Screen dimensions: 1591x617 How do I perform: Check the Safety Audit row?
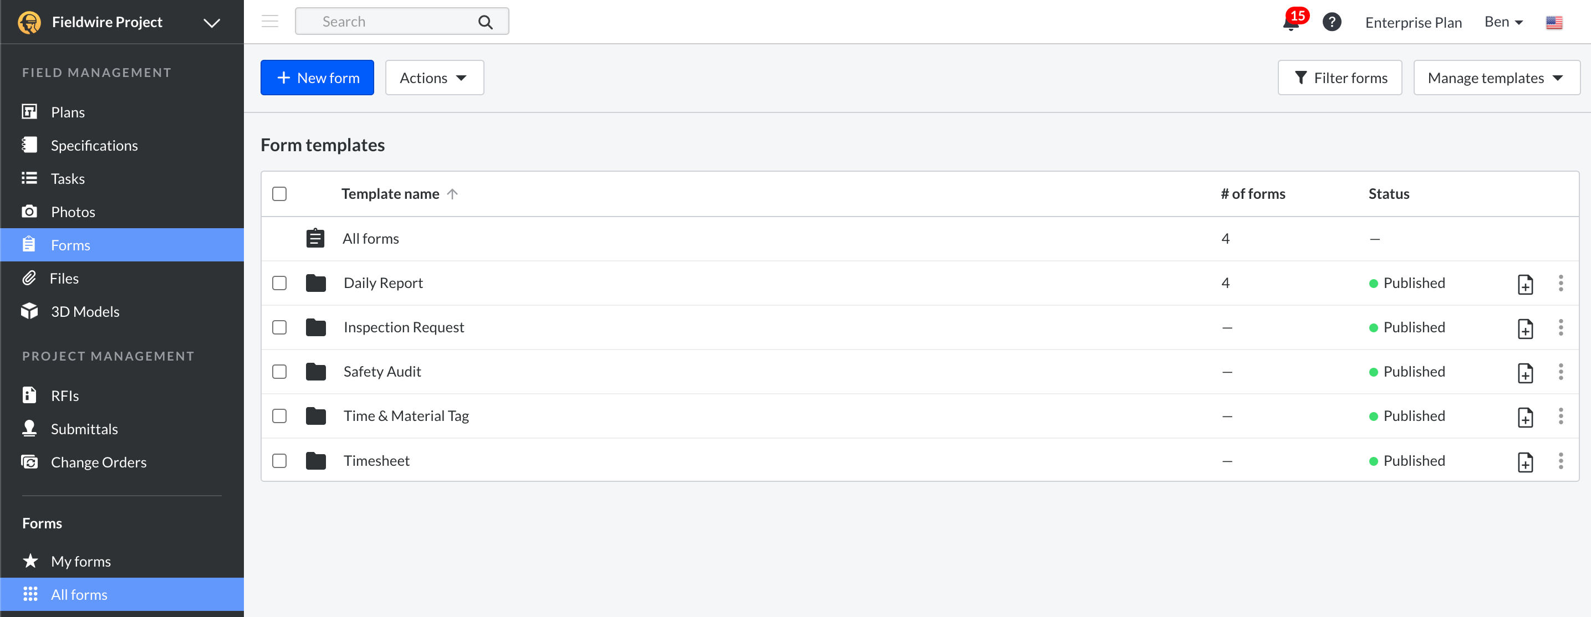[279, 372]
